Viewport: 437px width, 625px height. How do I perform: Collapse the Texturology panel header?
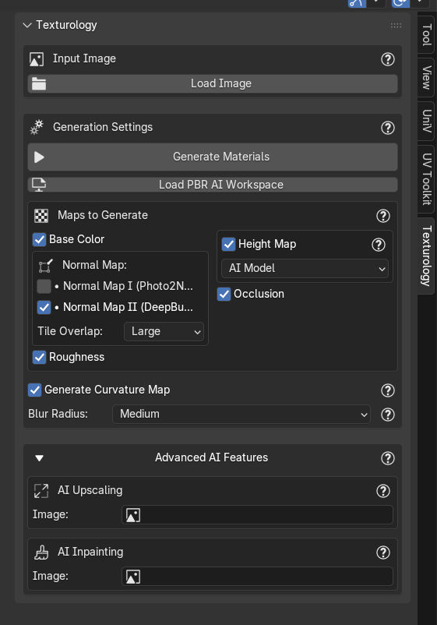point(27,26)
